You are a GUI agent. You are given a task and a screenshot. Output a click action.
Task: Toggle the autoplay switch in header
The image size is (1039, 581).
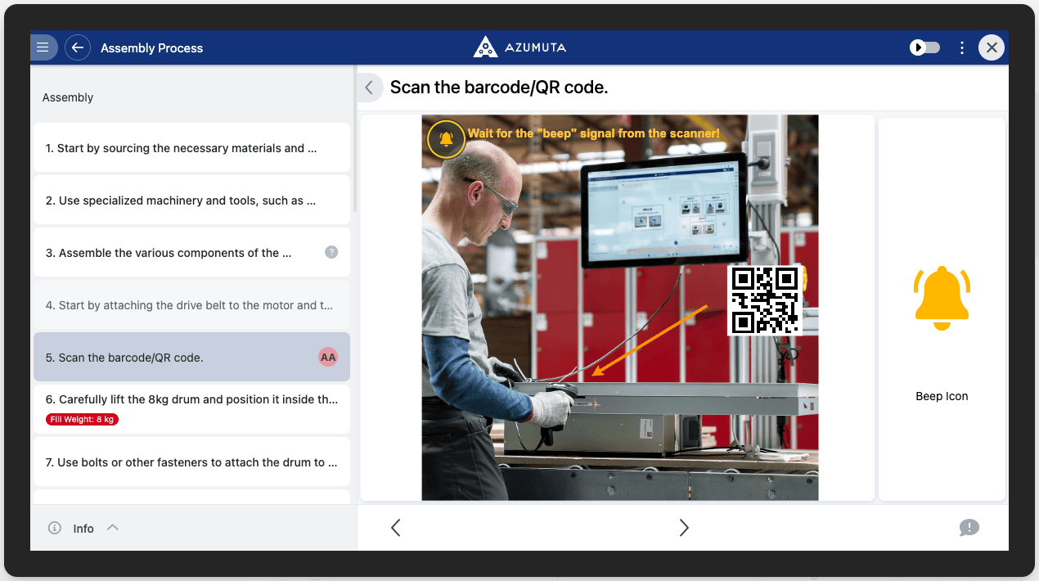point(925,47)
